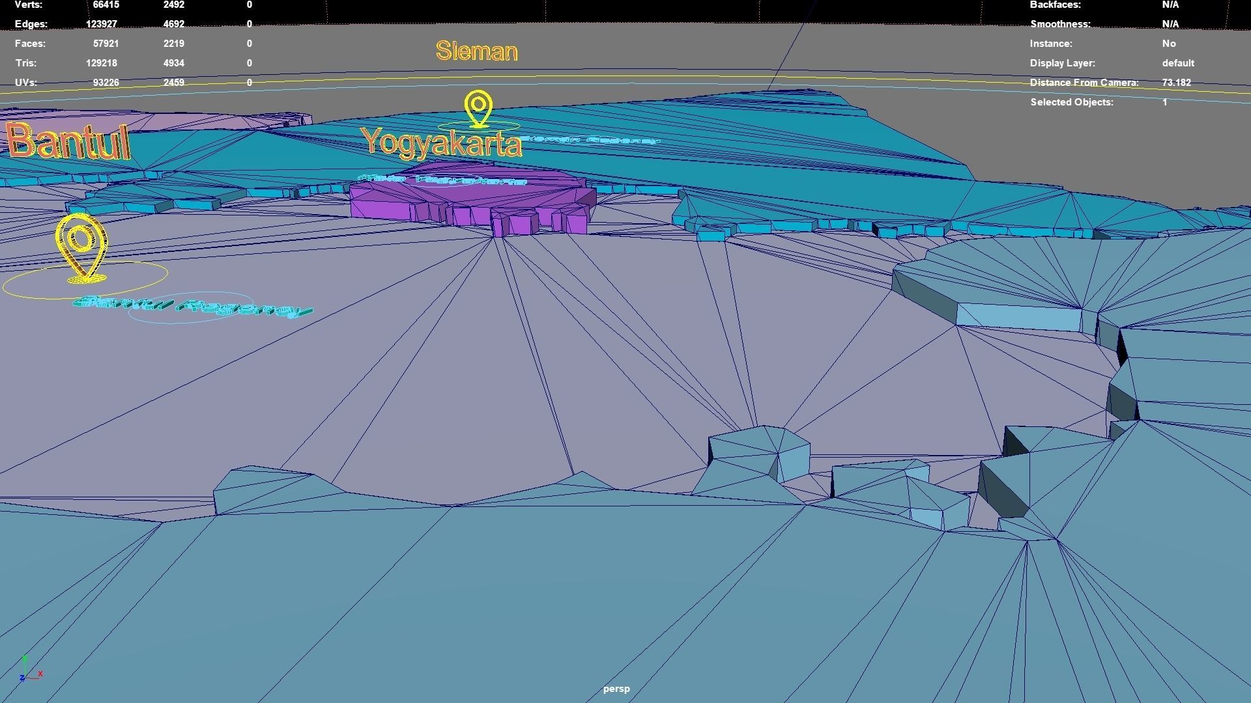Screen dimensions: 1251x703
Task: Click the Tris label in HUD
Action: (x=25, y=63)
